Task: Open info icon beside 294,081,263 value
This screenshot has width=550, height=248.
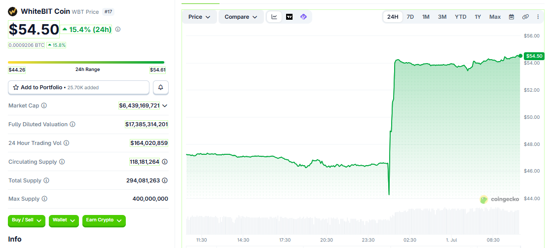Action: click(165, 180)
